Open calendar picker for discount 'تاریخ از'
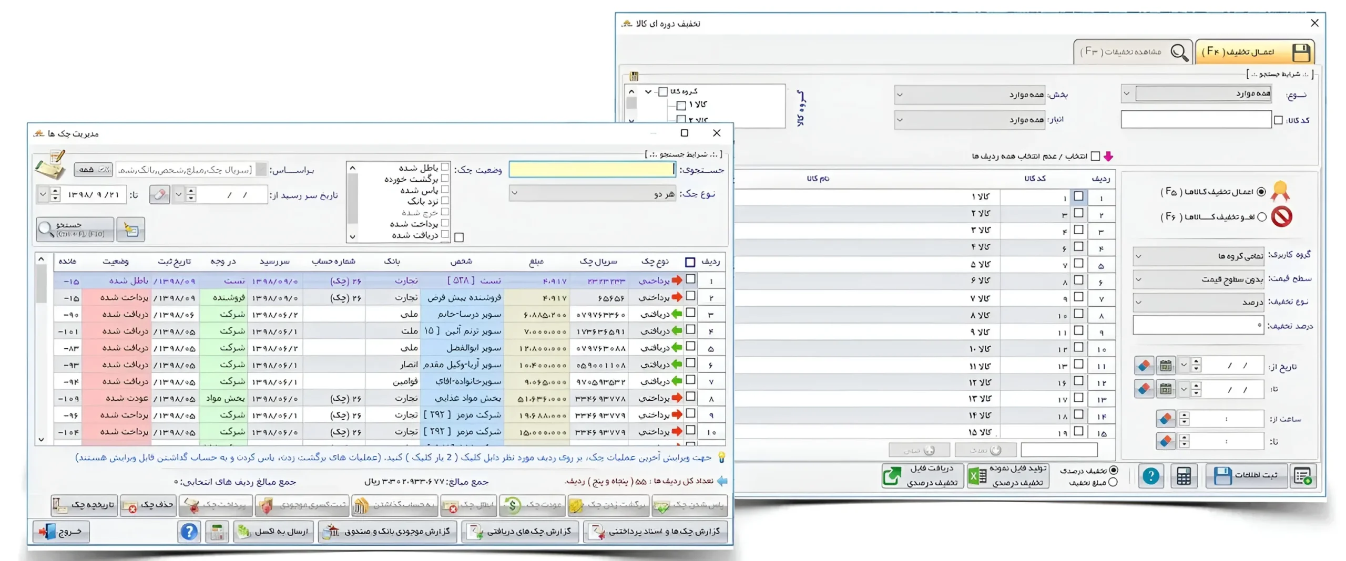1346x561 pixels. click(x=1165, y=365)
